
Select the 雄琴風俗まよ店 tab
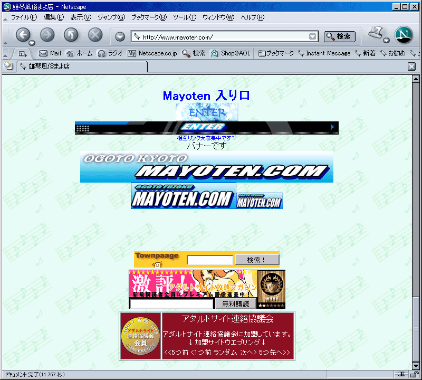(x=82, y=66)
